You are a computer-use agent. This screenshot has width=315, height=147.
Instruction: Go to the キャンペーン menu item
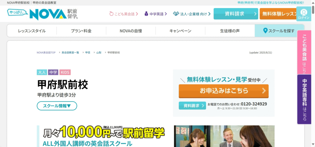point(180,31)
